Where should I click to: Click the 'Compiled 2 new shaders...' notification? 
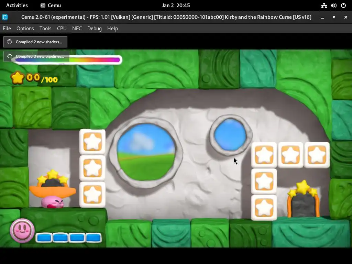click(x=35, y=42)
